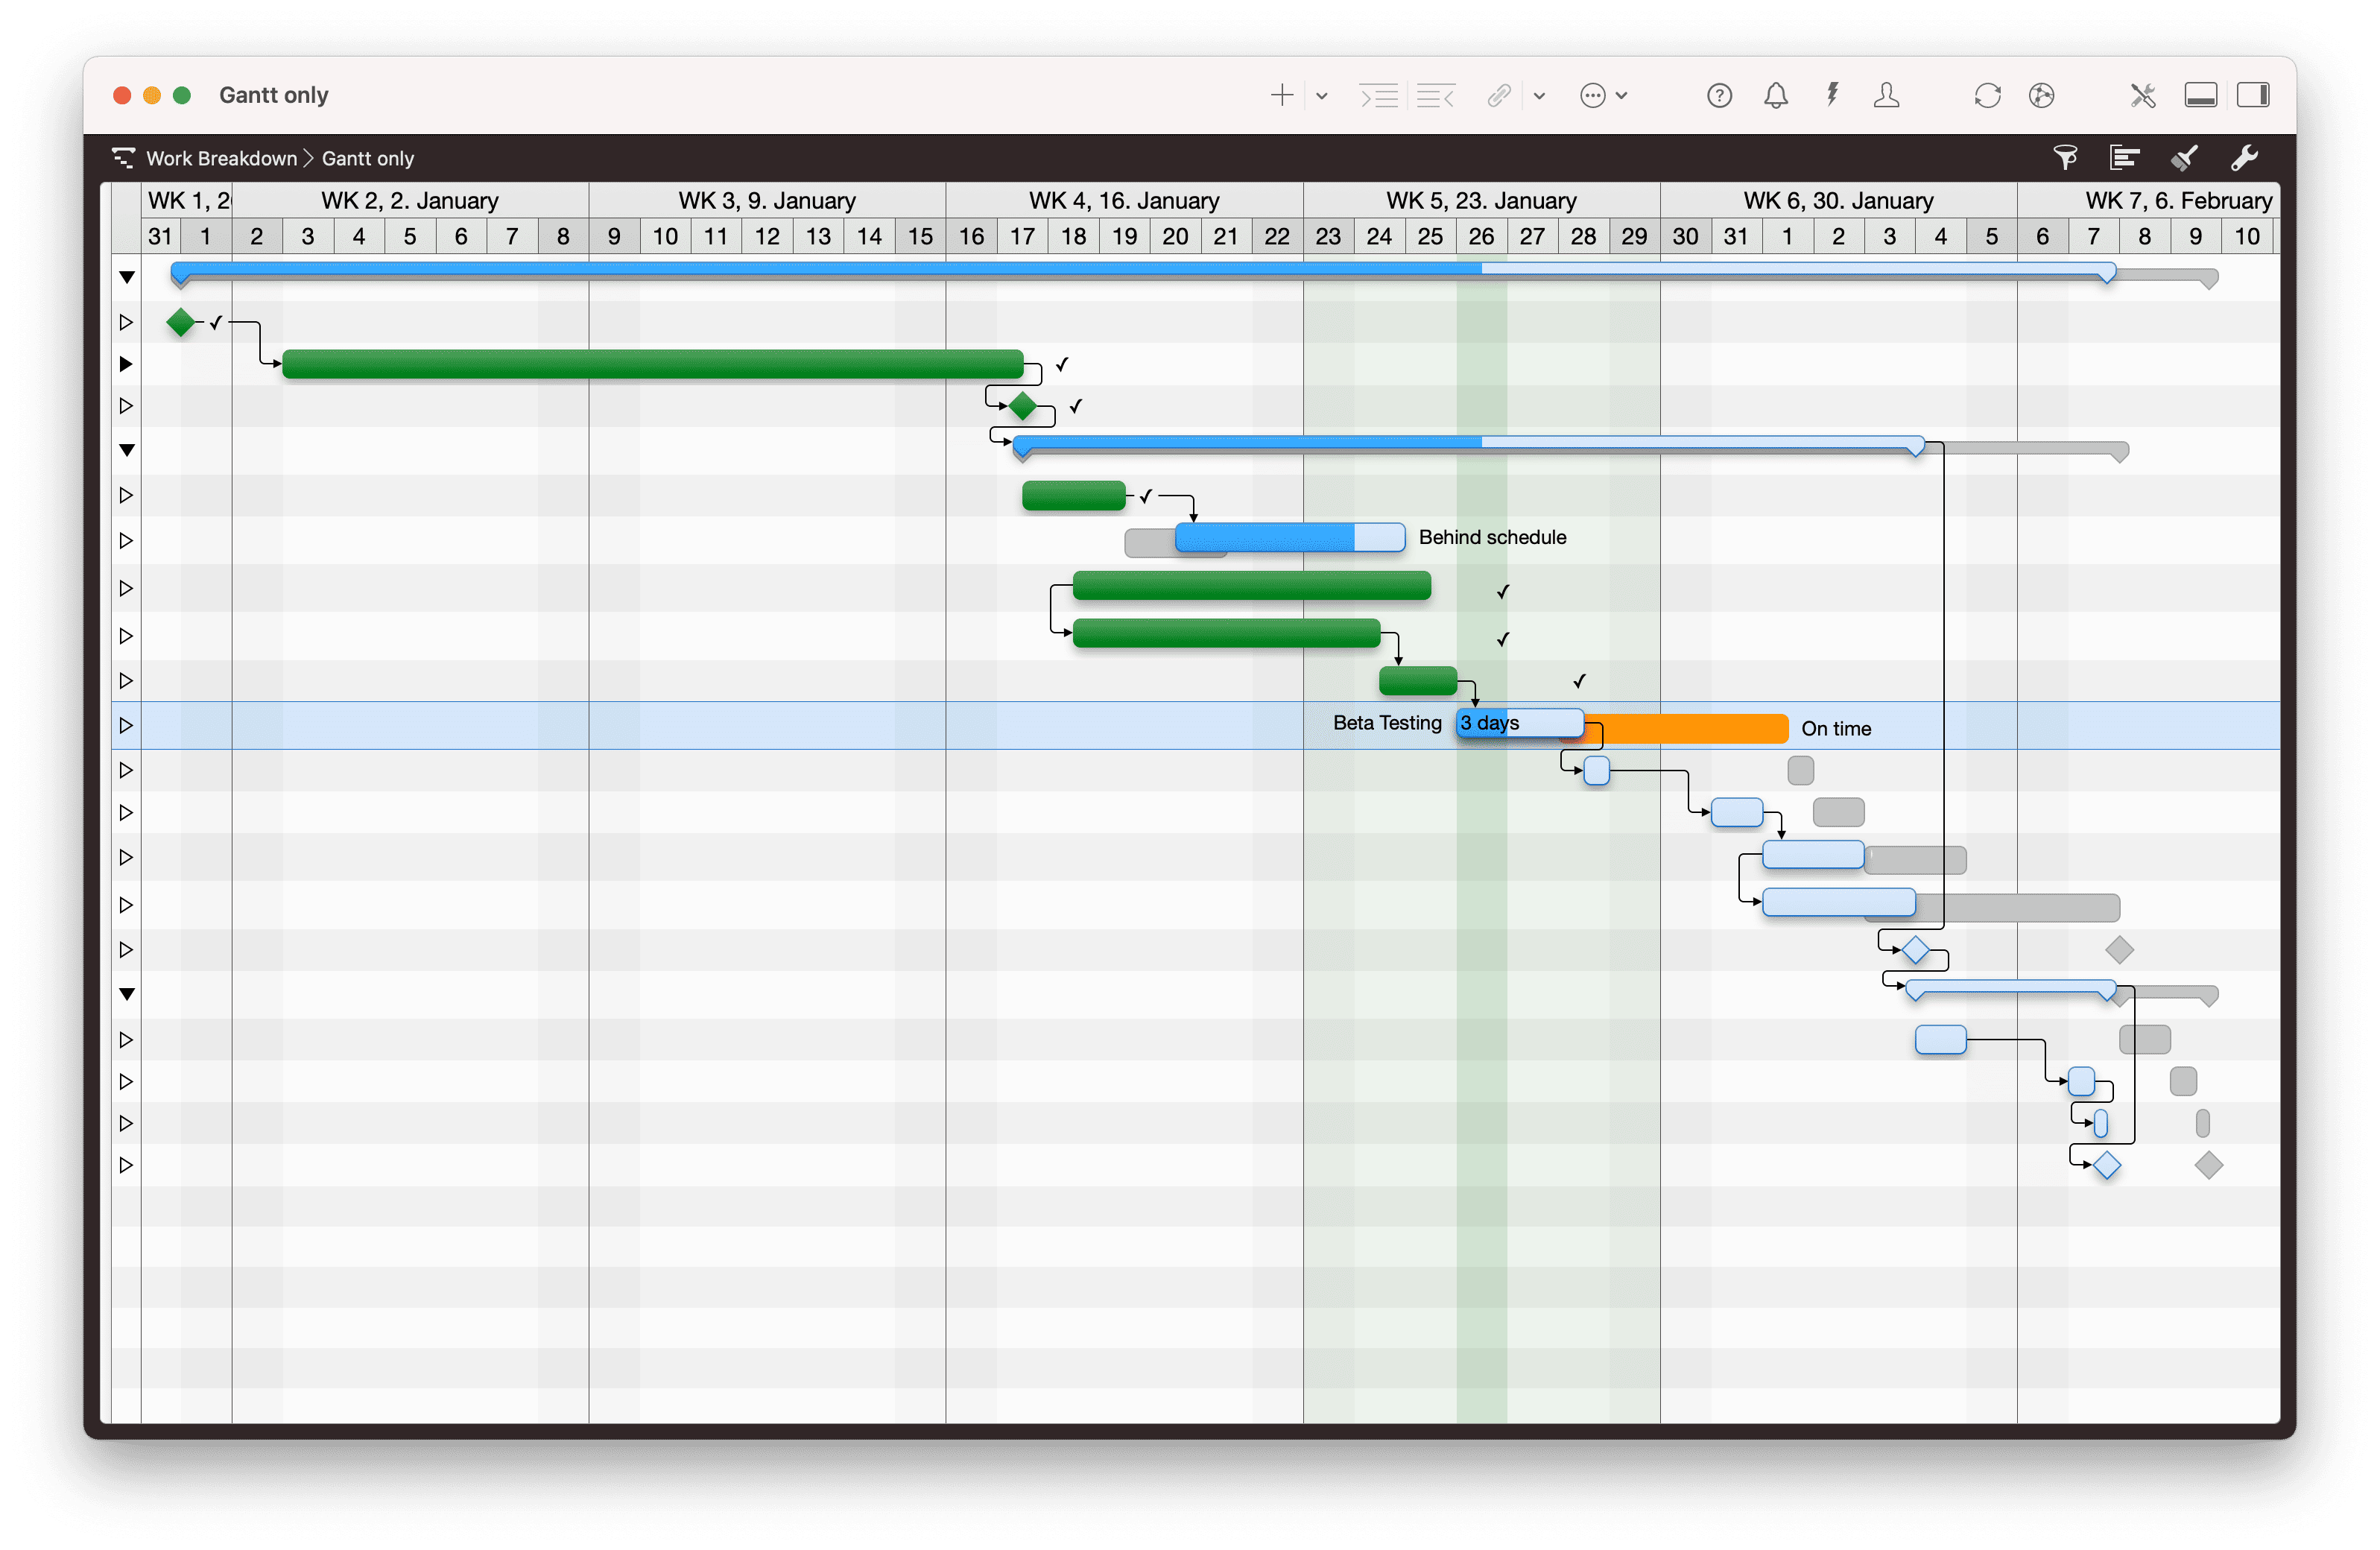Collapse the topmost project disclosure triangle

tap(126, 277)
